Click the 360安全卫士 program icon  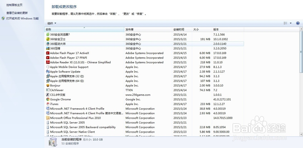click(48, 39)
